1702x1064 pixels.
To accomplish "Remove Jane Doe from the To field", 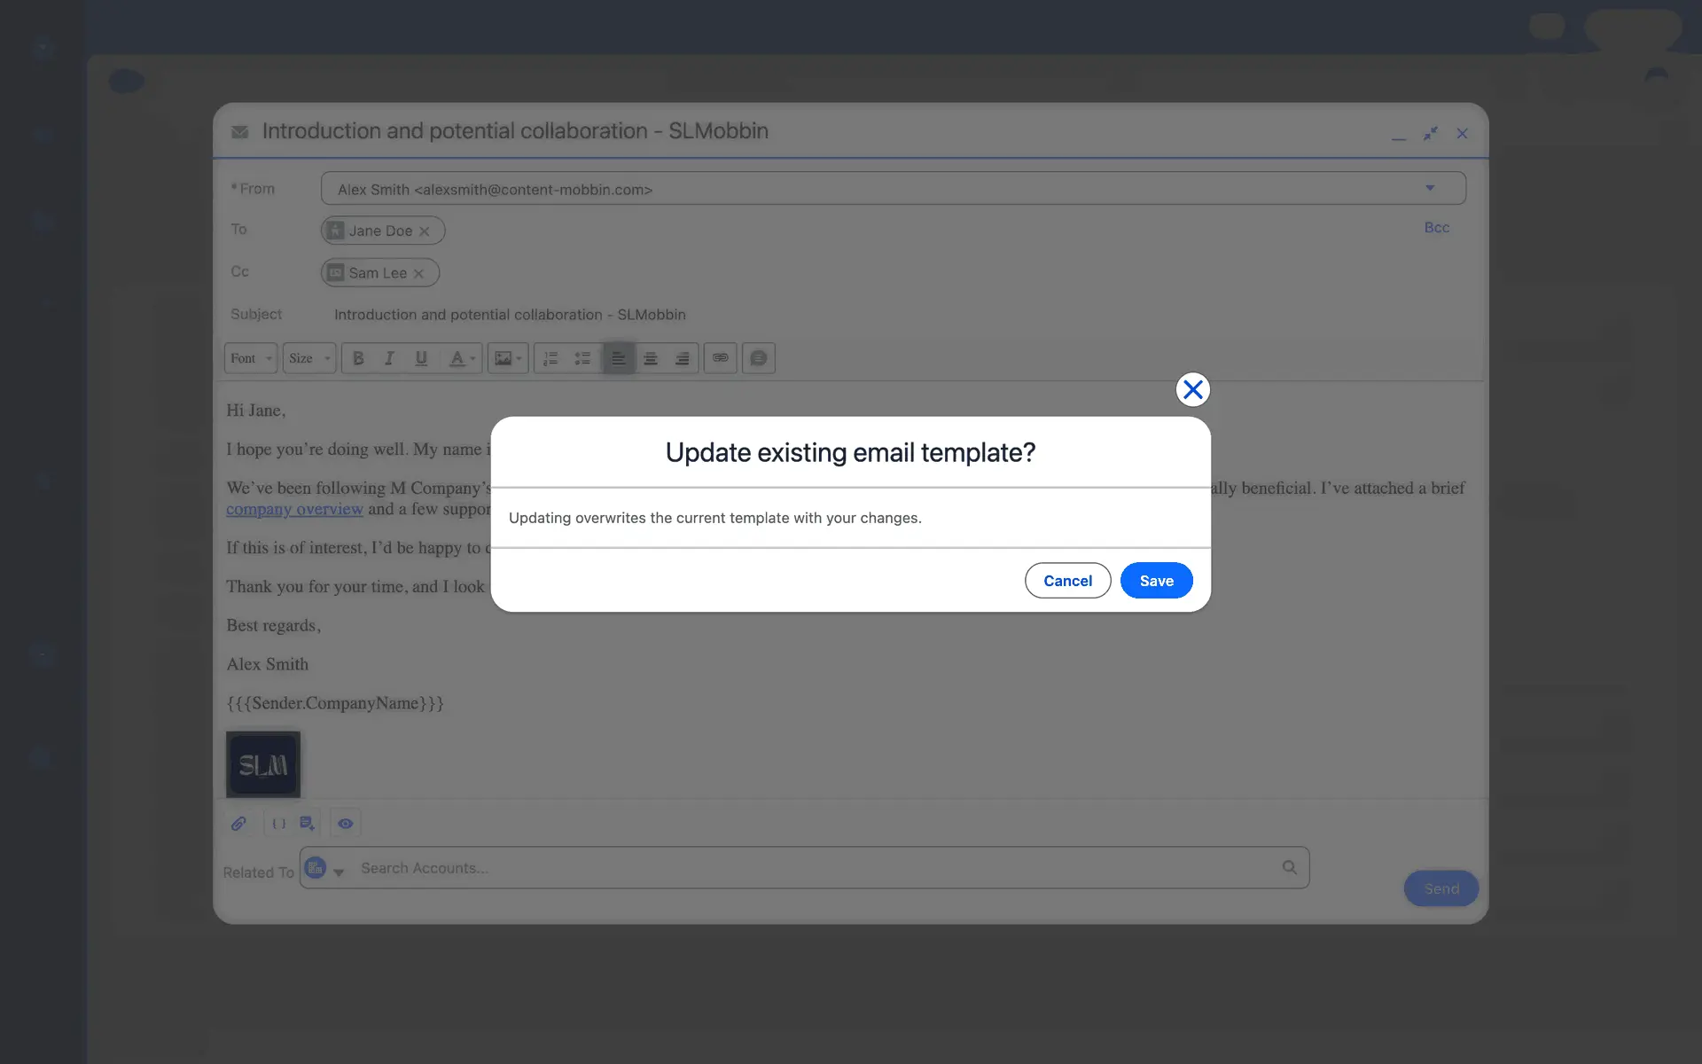I will click(425, 231).
